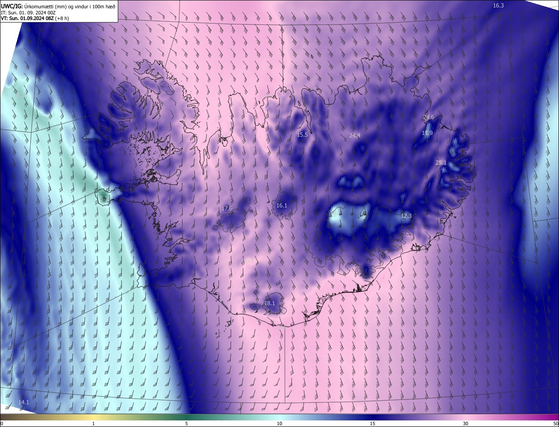Click the 24.6 value label on the map
This screenshot has height=427, width=559.
[x=428, y=117]
